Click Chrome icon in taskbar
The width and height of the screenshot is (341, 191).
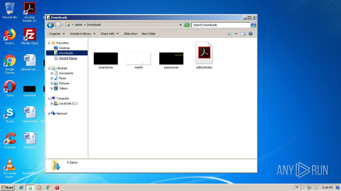coord(48,188)
